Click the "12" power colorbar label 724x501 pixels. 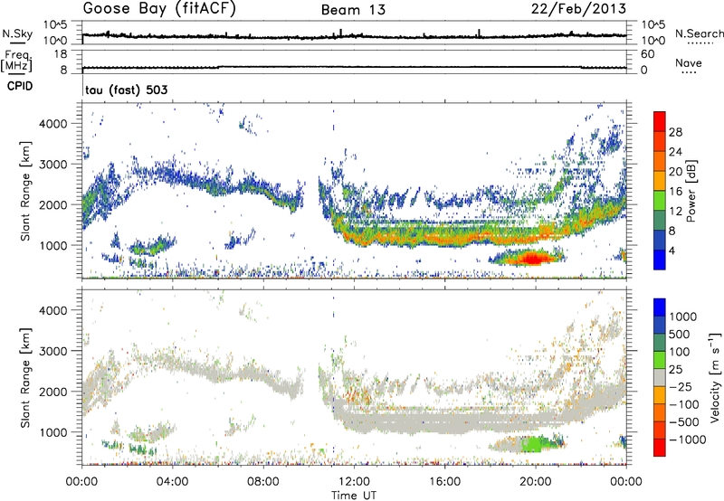pyautogui.click(x=675, y=212)
